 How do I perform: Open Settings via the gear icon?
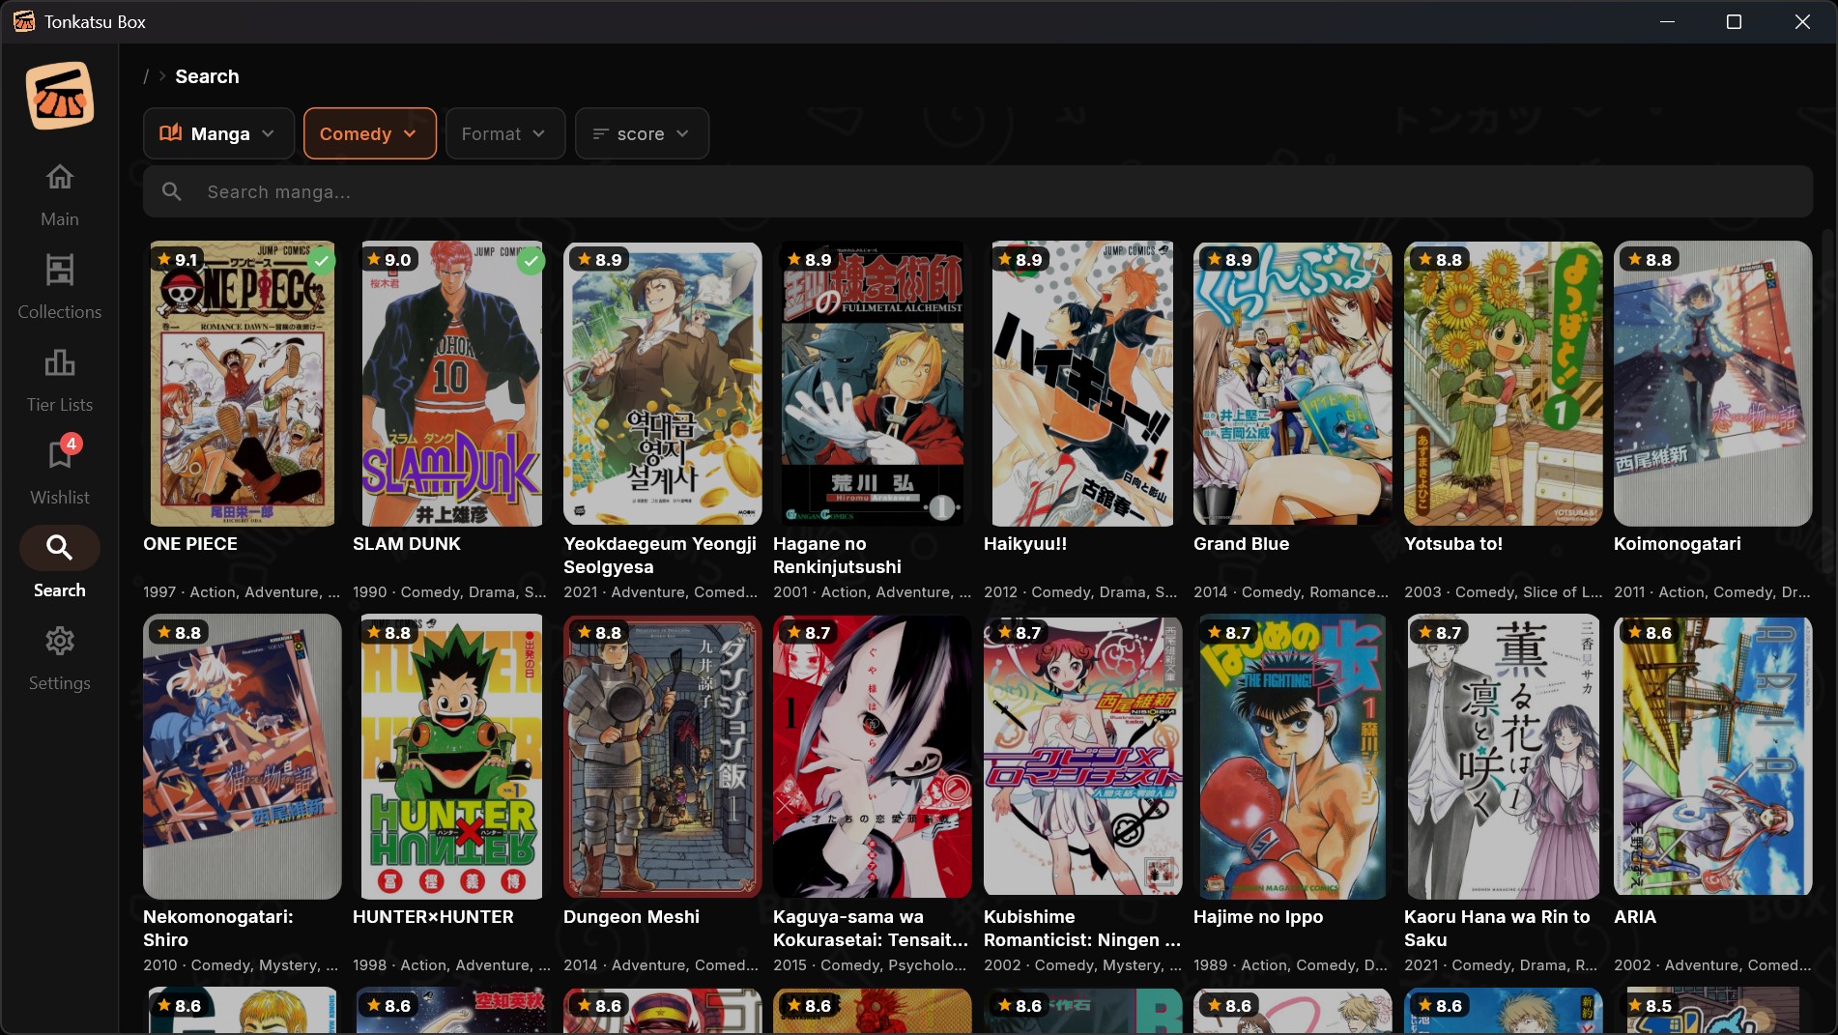point(59,641)
